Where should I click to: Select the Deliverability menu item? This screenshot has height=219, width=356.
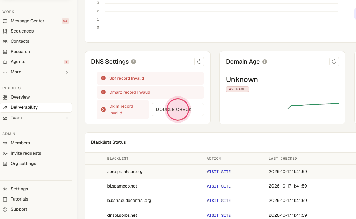[x=36, y=107]
